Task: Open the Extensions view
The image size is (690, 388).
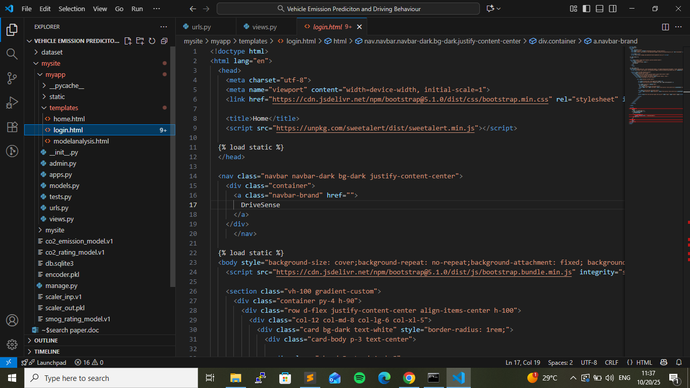Action: click(x=12, y=127)
